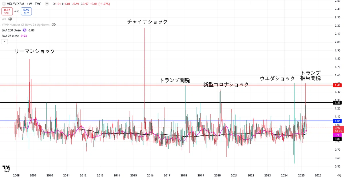Click the VIX symbol logo icon
The width and height of the screenshot is (344, 179).
tap(5, 4)
